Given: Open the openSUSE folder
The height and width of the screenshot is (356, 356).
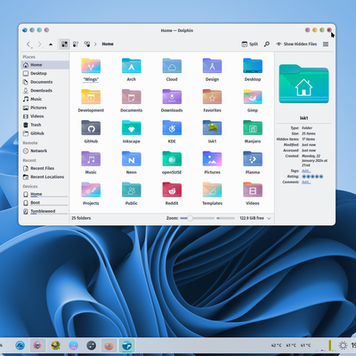Looking at the screenshot, I should point(172,158).
